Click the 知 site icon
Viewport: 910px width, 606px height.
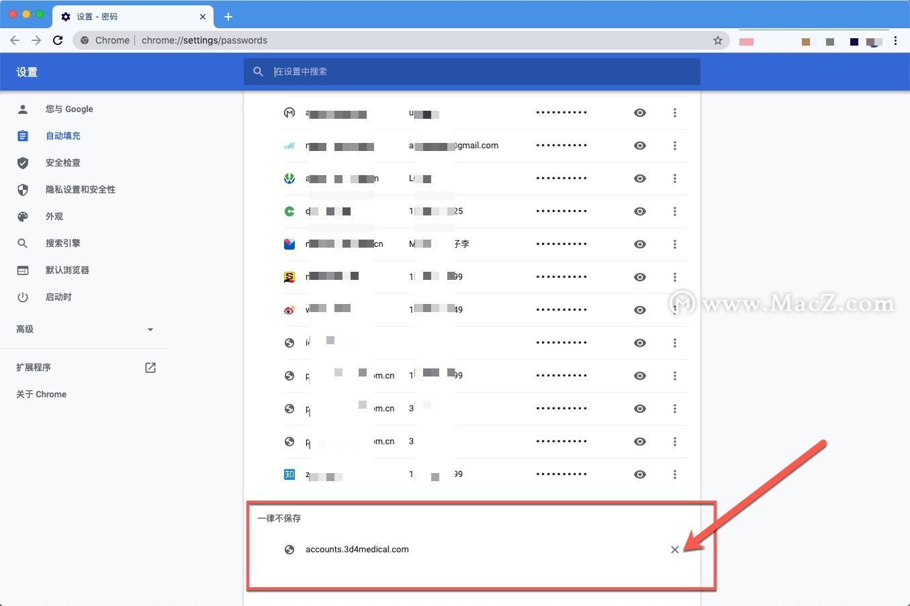click(289, 474)
